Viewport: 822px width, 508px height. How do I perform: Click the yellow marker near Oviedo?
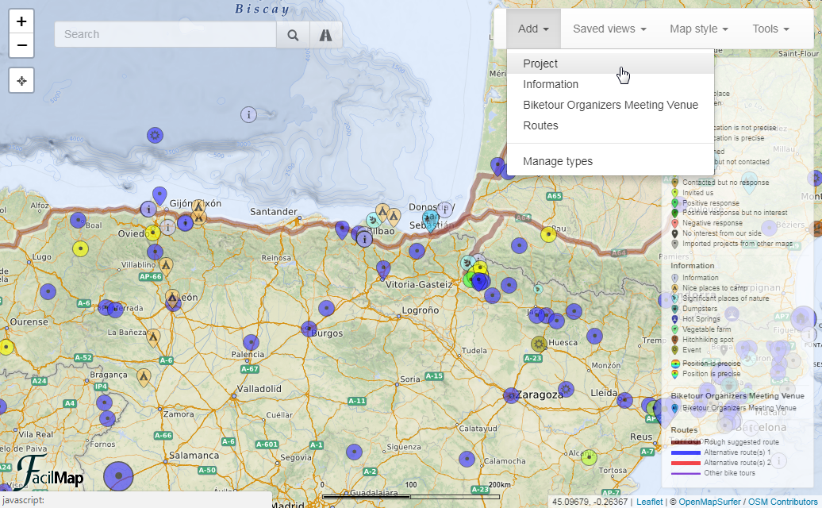tap(152, 233)
